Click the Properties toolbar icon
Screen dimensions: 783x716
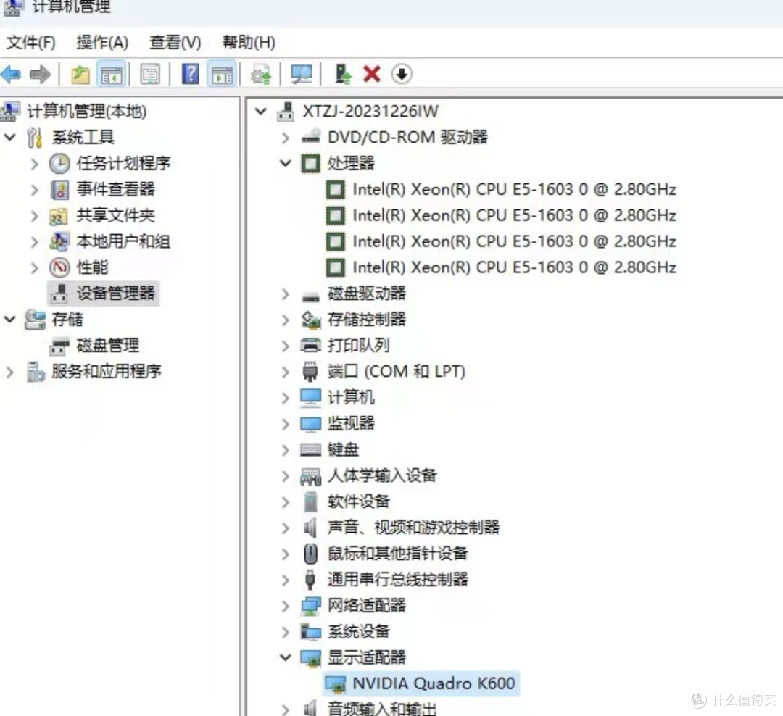[150, 75]
